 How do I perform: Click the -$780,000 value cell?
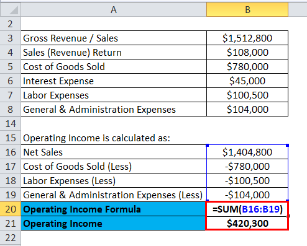[247, 166]
